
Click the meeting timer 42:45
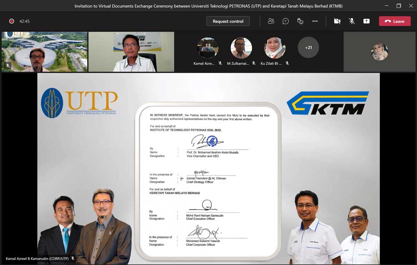pos(25,21)
